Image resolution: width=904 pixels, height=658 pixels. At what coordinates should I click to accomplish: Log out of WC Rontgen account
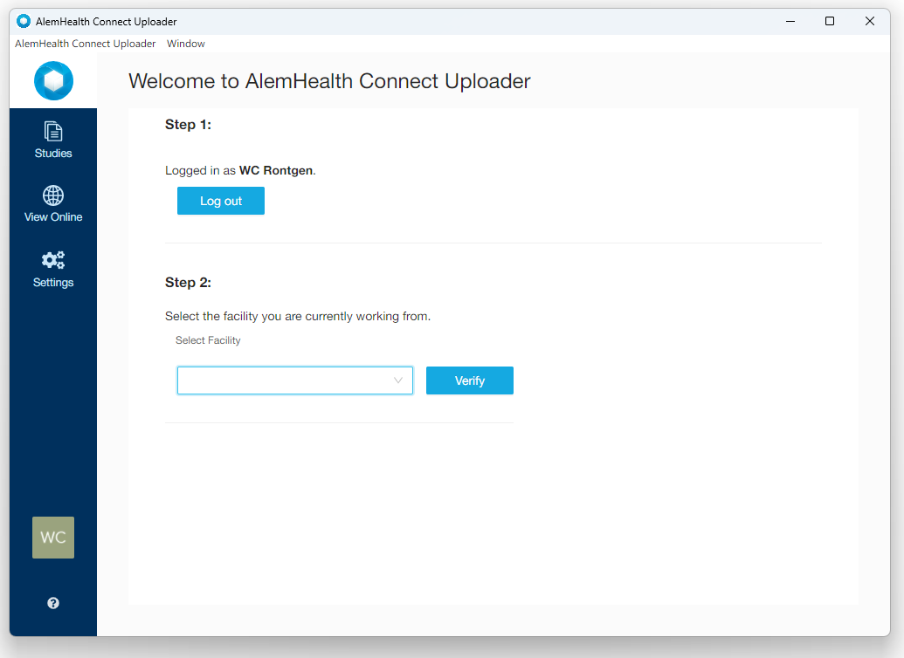click(221, 201)
